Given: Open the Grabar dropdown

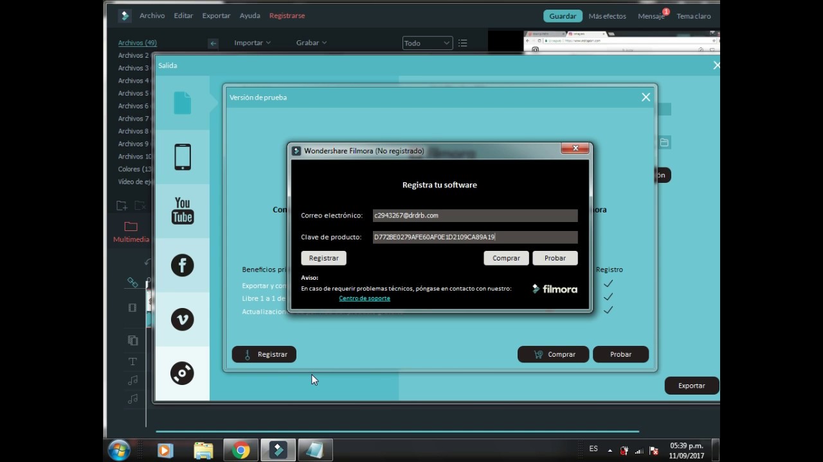Looking at the screenshot, I should (x=311, y=43).
